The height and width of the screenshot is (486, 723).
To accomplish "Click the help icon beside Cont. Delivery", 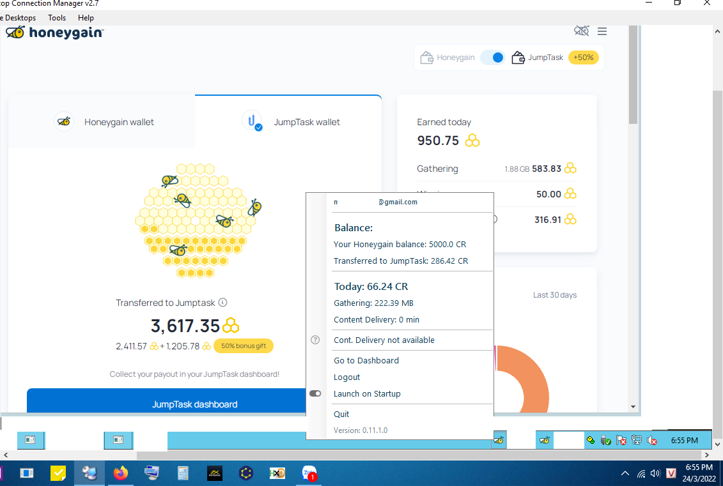I will tap(315, 340).
